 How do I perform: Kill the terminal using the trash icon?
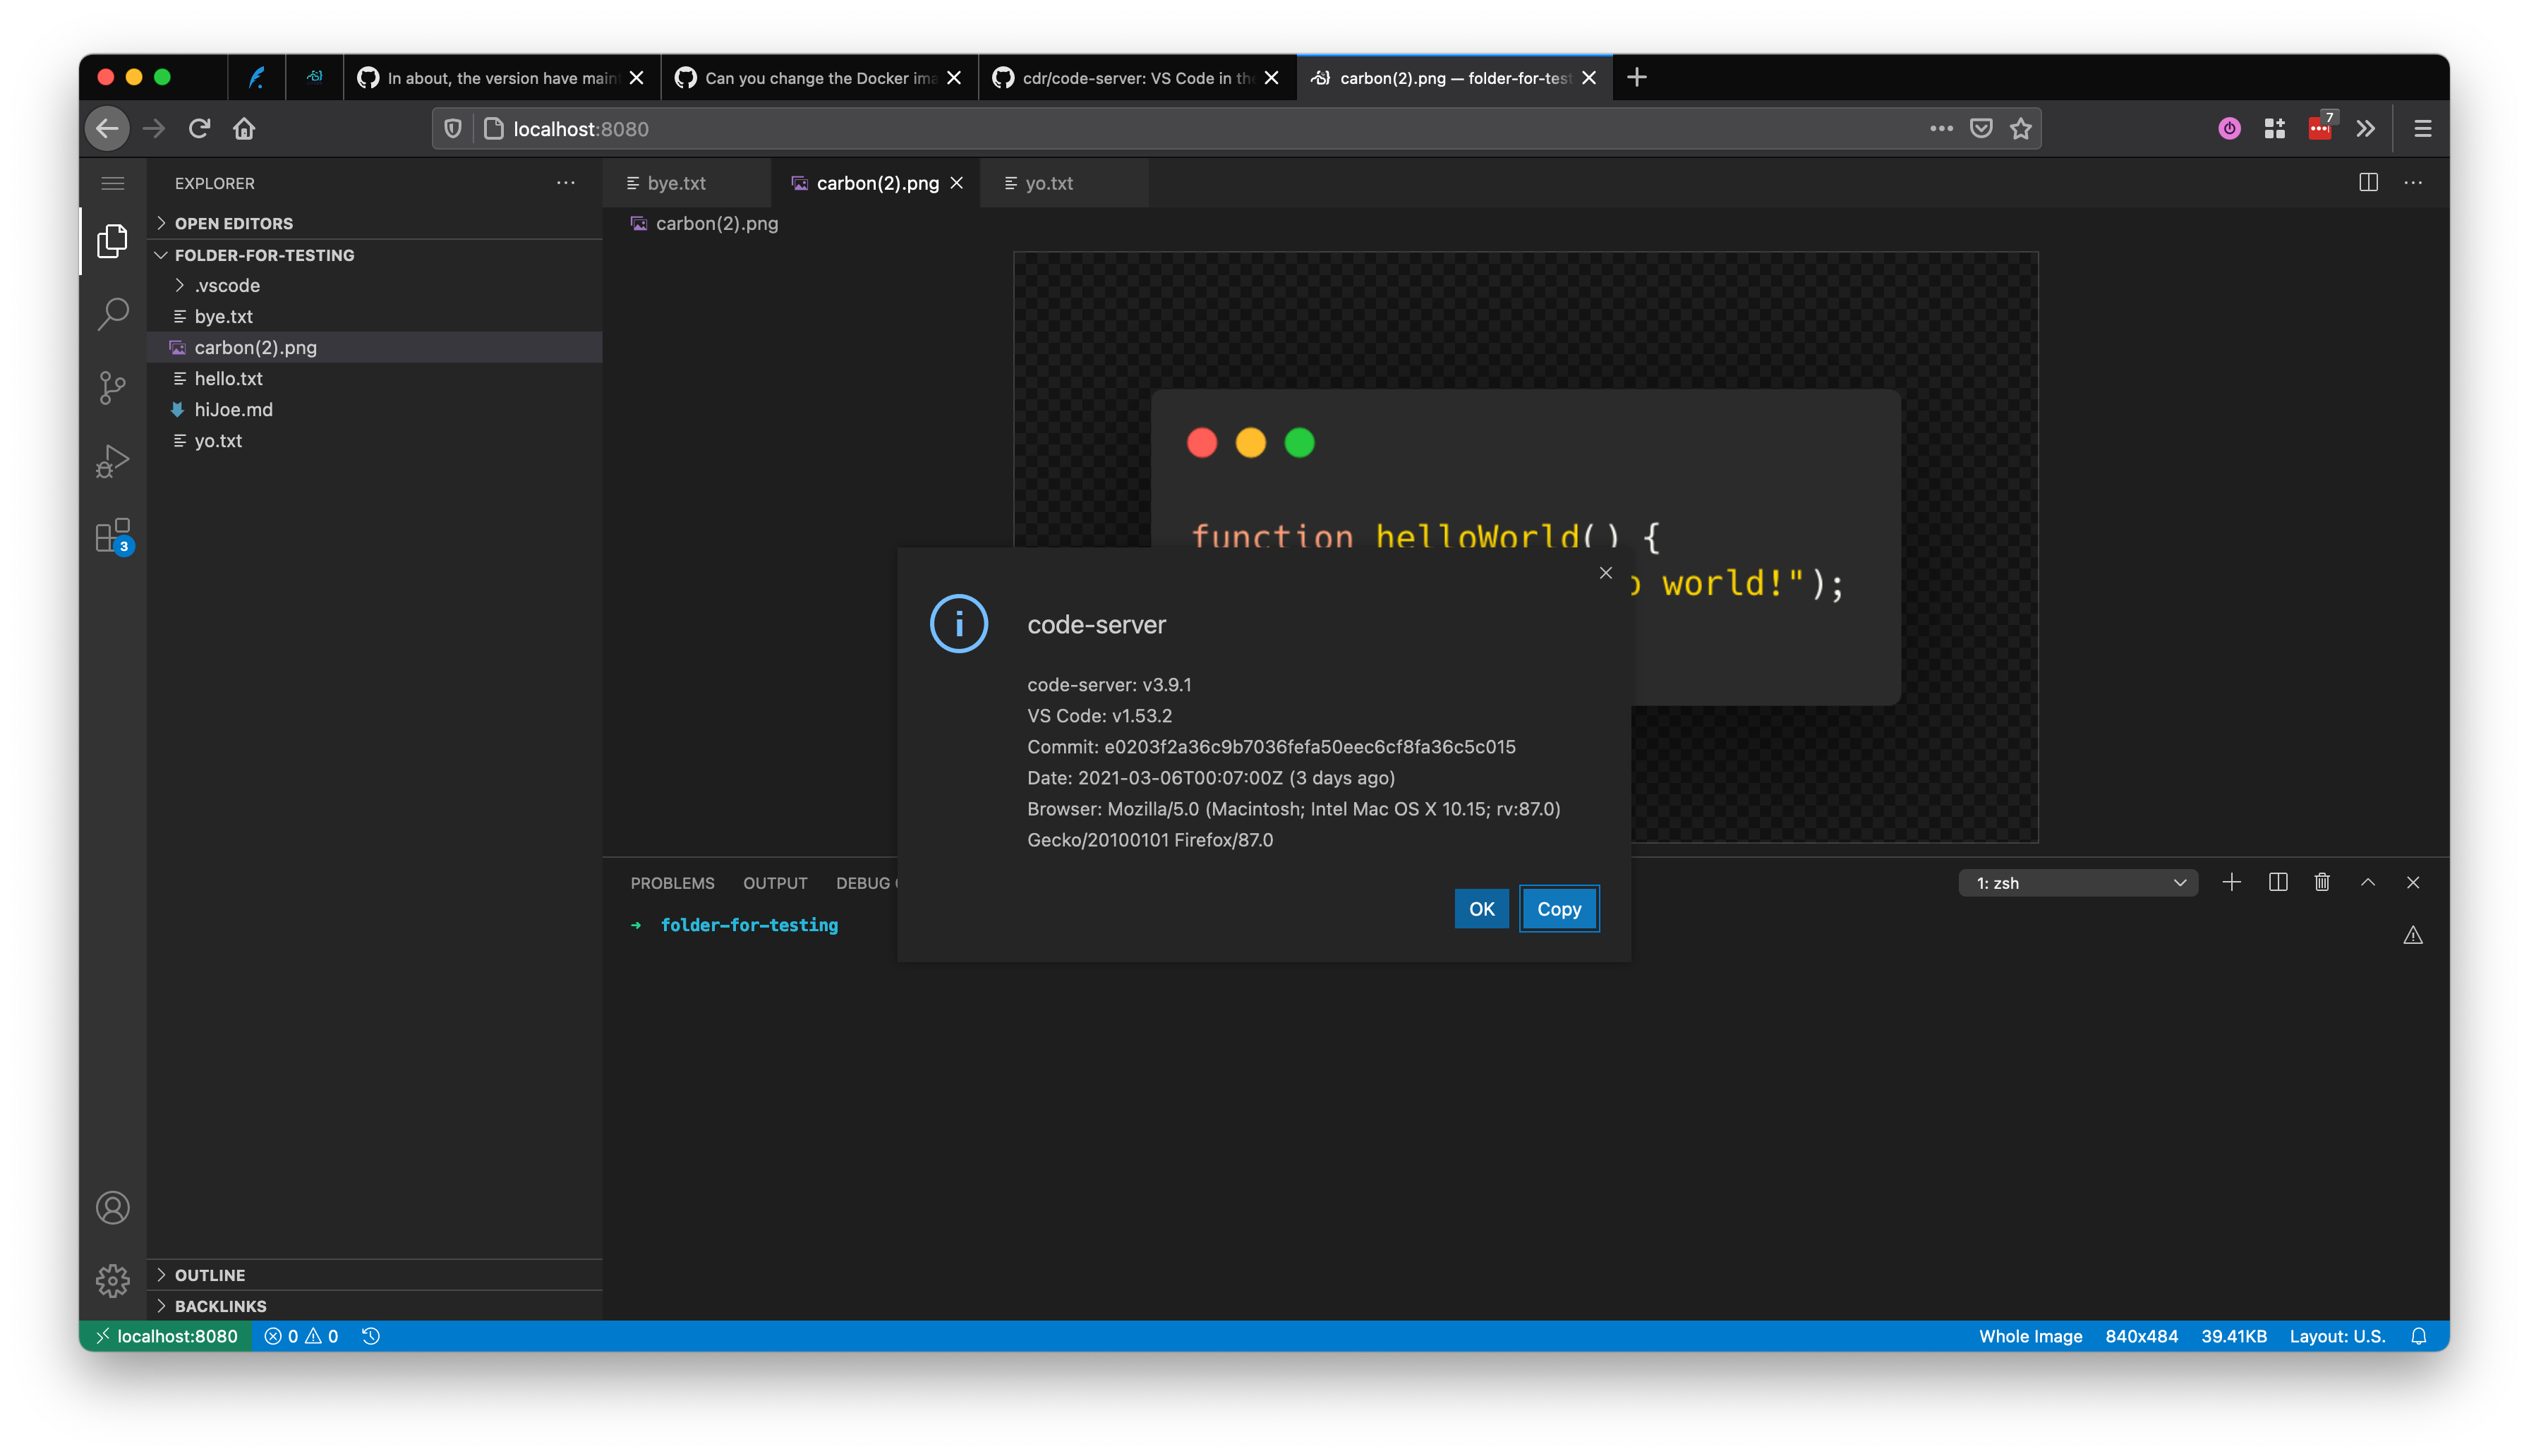tap(2322, 882)
